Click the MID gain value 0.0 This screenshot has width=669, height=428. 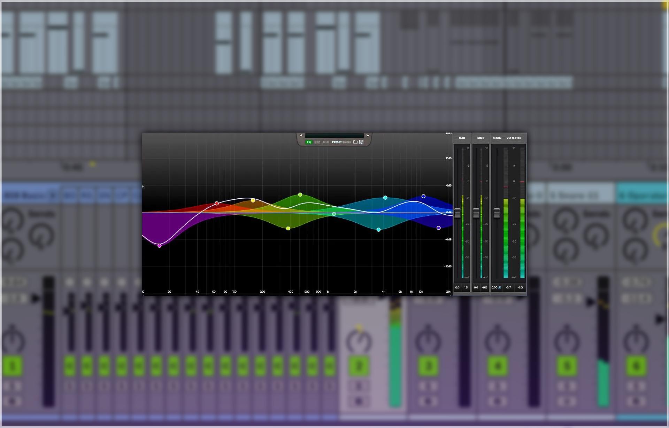457,287
